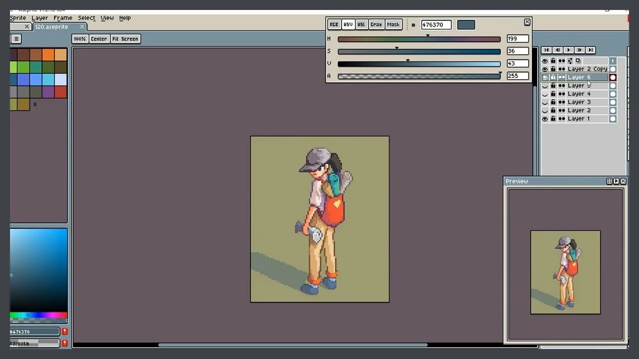
Task: Go to previous frame in timeline
Action: point(558,50)
